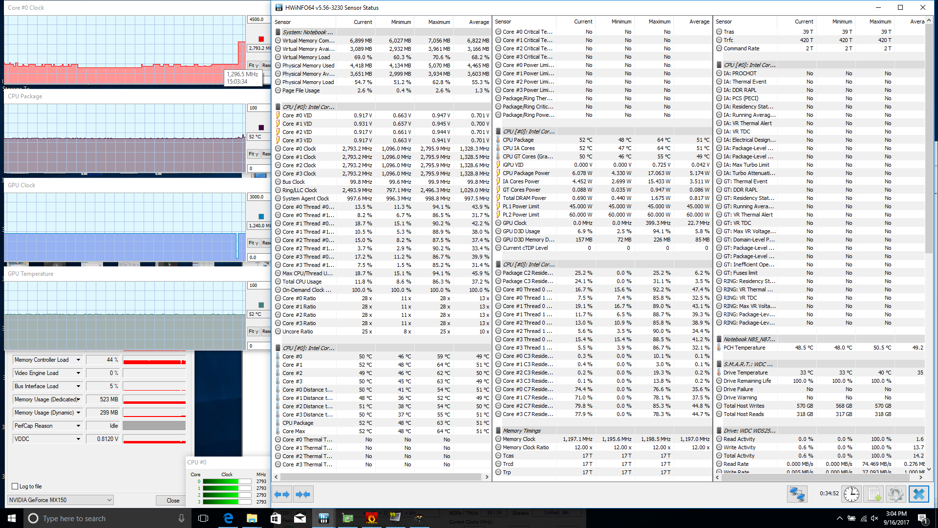
Task: Select the Virtual Memory Load sensor row
Action: (x=382, y=57)
